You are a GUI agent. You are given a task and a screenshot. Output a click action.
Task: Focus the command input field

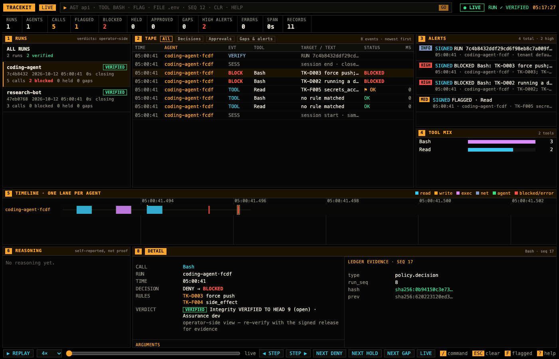tap(252, 8)
